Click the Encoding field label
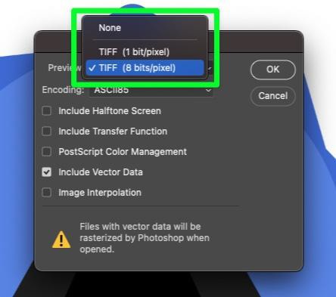The width and height of the screenshot is (336, 297). pos(63,90)
